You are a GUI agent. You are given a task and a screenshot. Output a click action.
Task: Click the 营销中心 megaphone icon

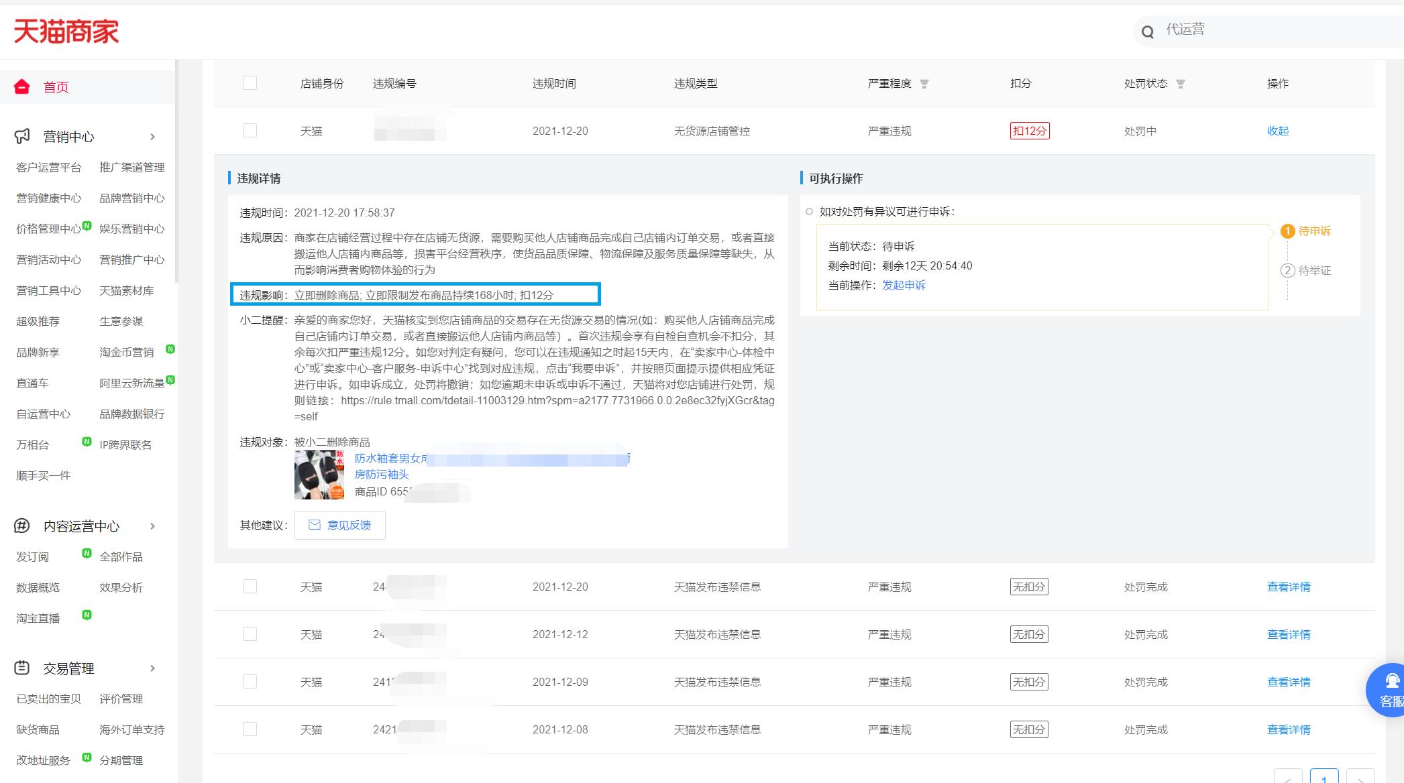[21, 136]
